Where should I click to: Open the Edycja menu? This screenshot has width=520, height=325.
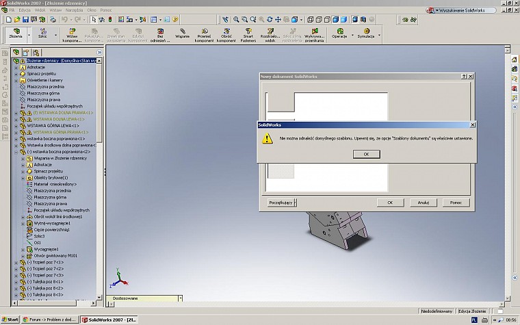point(25,10)
